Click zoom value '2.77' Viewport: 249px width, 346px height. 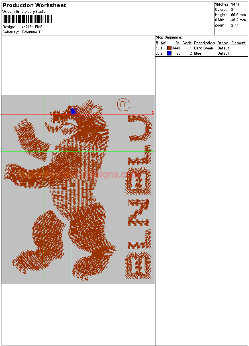tap(235, 25)
